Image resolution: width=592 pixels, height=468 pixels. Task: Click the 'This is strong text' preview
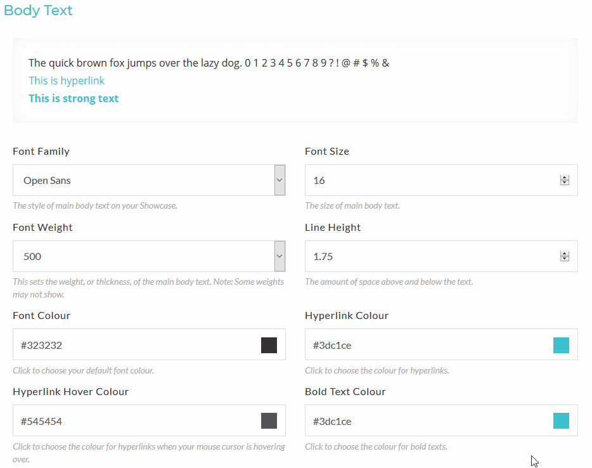click(x=74, y=98)
